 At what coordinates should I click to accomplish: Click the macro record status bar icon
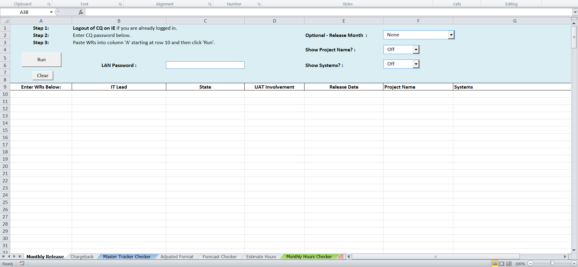point(22,263)
